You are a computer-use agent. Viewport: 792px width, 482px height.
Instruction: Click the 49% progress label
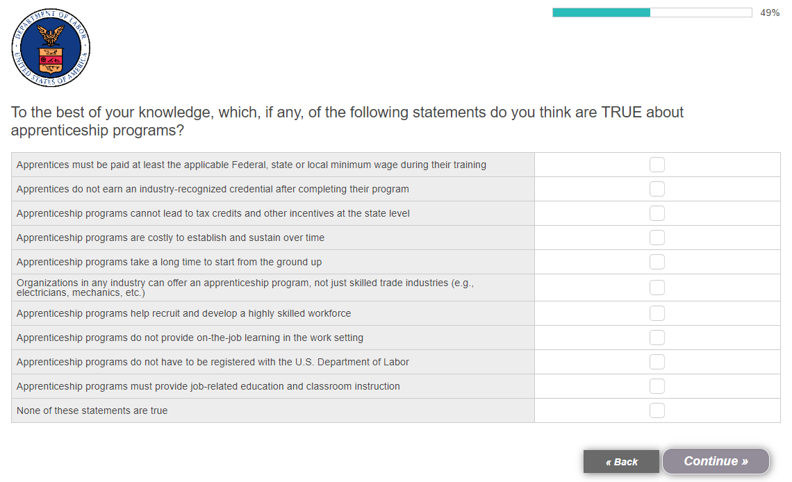[770, 13]
